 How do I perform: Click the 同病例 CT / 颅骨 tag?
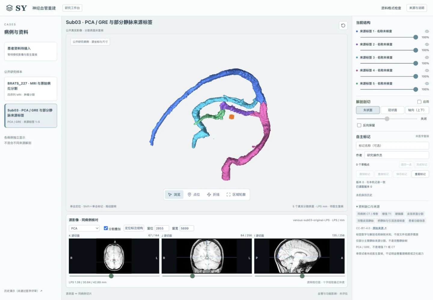368,214
